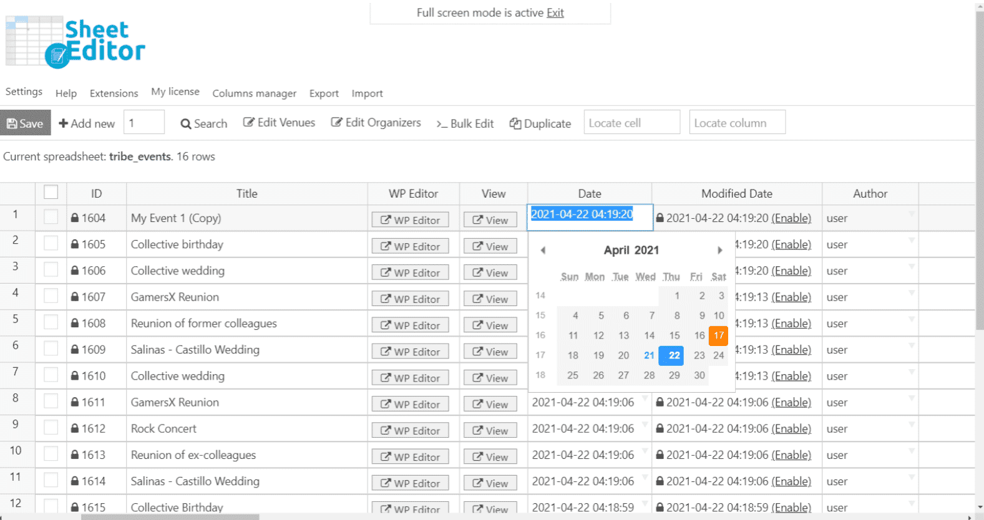Screen dimensions: 984x520
Task: Click lock icon in Rock Concert Modified Date
Action: click(660, 429)
